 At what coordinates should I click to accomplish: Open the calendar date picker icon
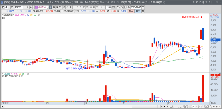[143, 7]
